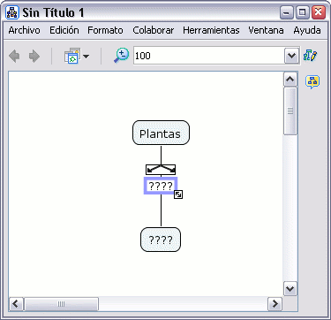Open the views window icon in toolbar

pyautogui.click(x=72, y=56)
